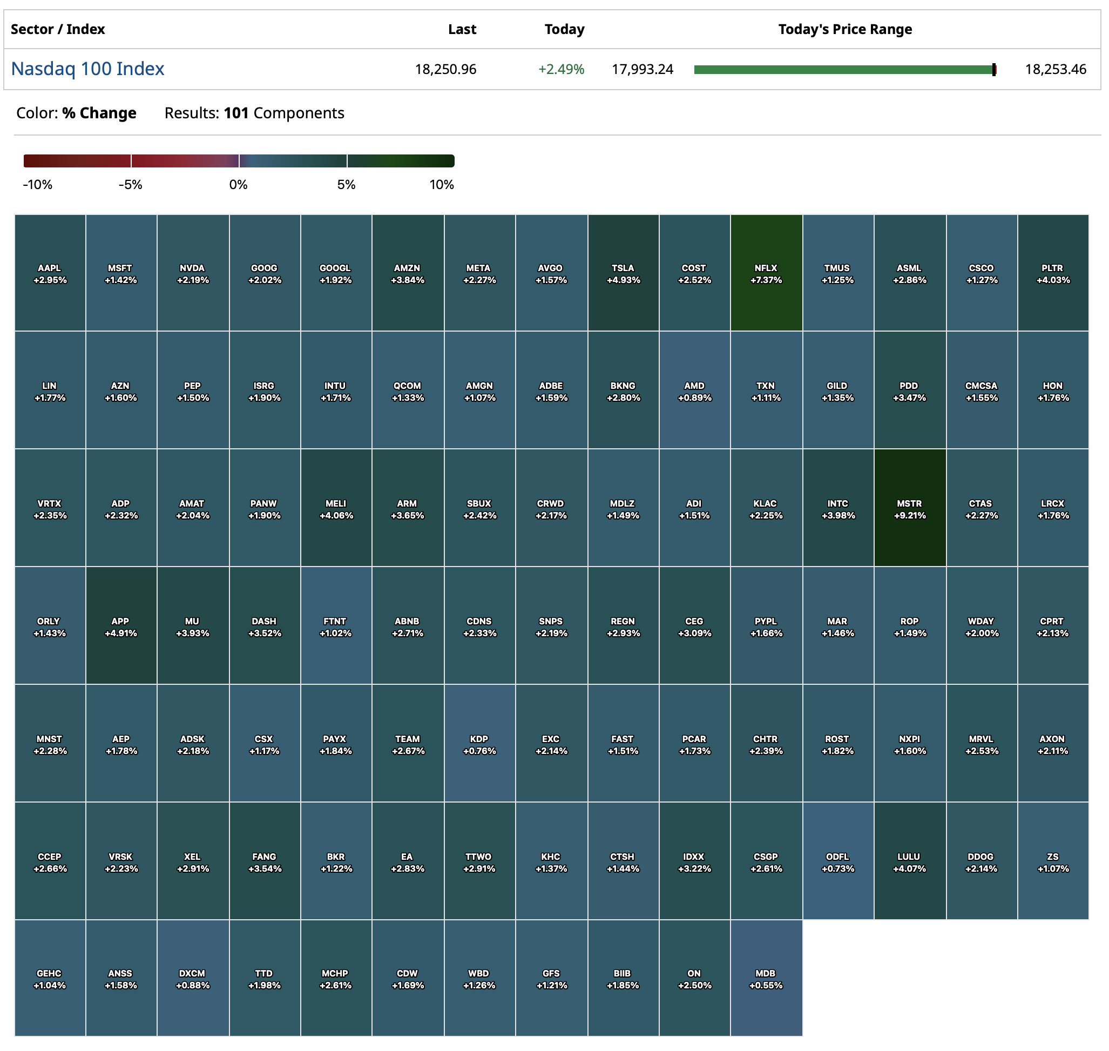Click the Today column header
This screenshot has height=1051, width=1109.
[564, 29]
